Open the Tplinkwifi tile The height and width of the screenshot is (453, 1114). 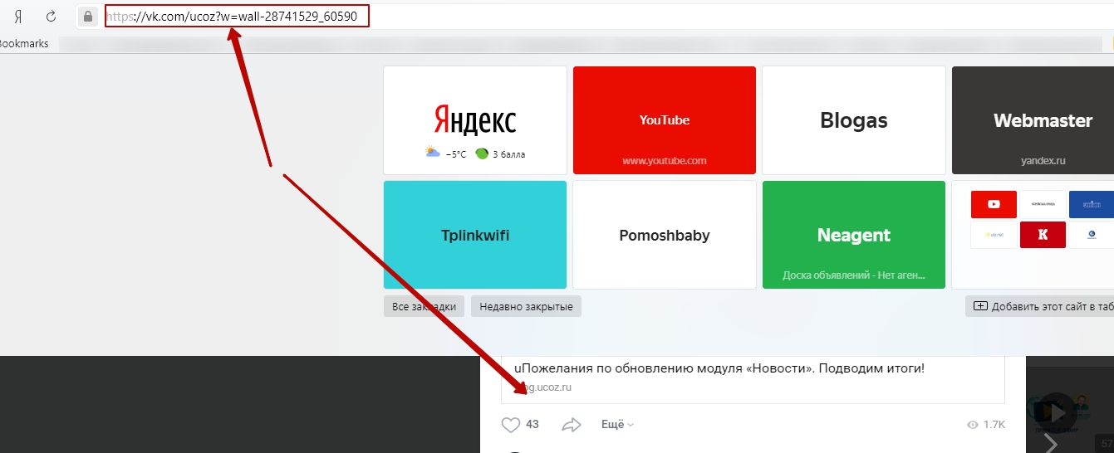pos(475,235)
